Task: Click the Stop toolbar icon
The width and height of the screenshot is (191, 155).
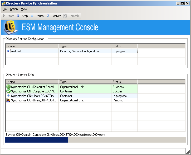Action: point(18,16)
